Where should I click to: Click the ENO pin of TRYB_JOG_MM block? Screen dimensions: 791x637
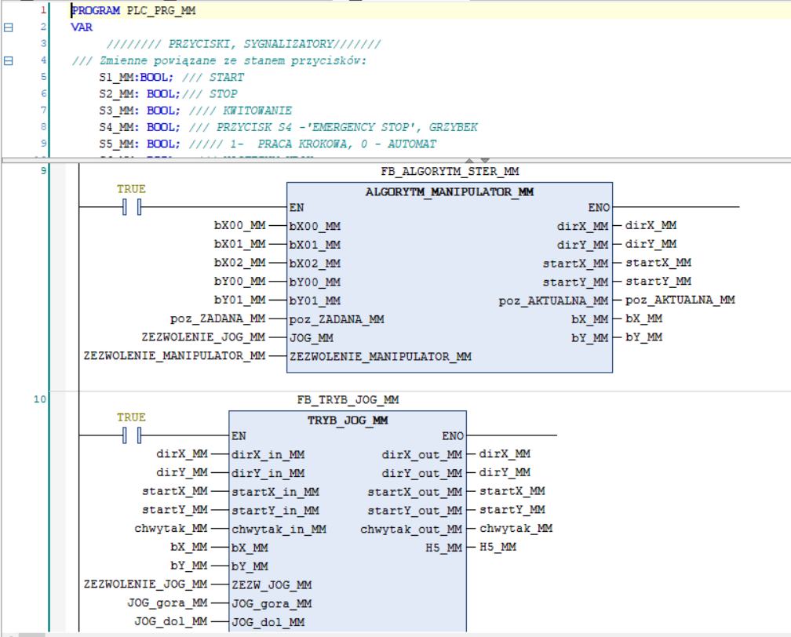pyautogui.click(x=453, y=436)
